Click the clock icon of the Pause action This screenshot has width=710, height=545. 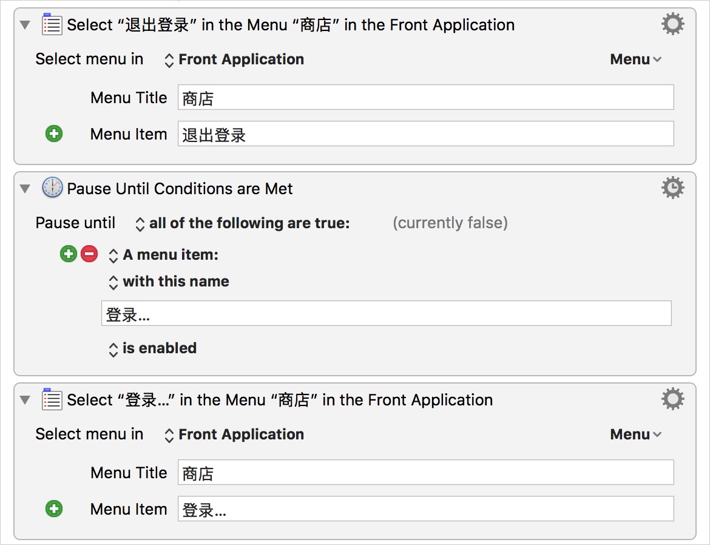click(x=52, y=188)
